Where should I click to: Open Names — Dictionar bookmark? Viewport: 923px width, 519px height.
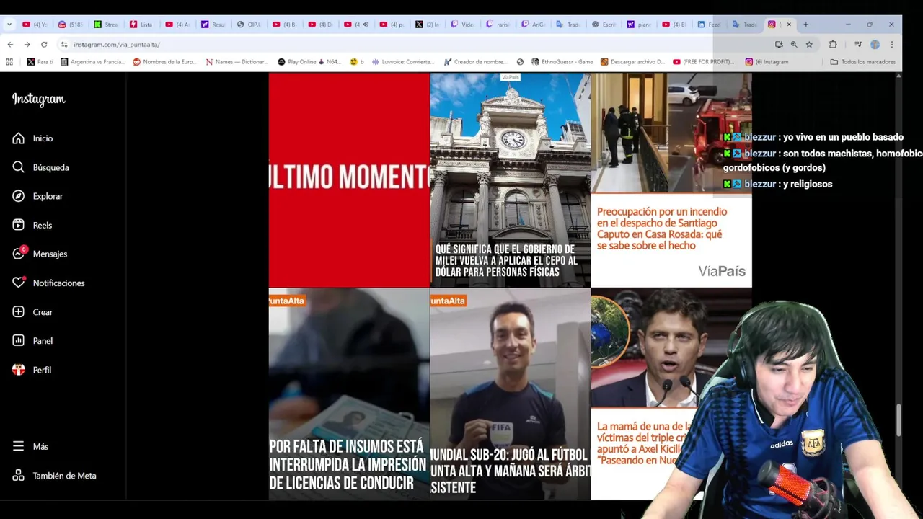pyautogui.click(x=237, y=62)
